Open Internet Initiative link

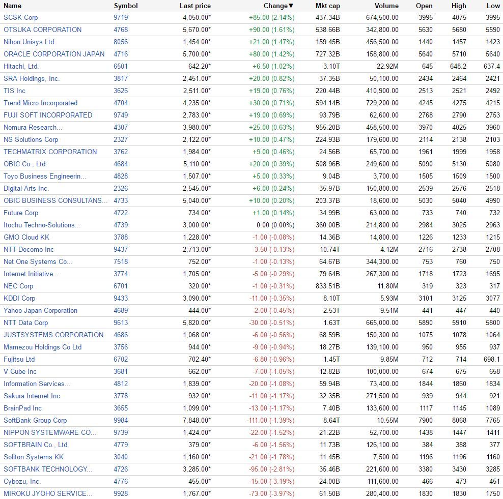pyautogui.click(x=31, y=274)
